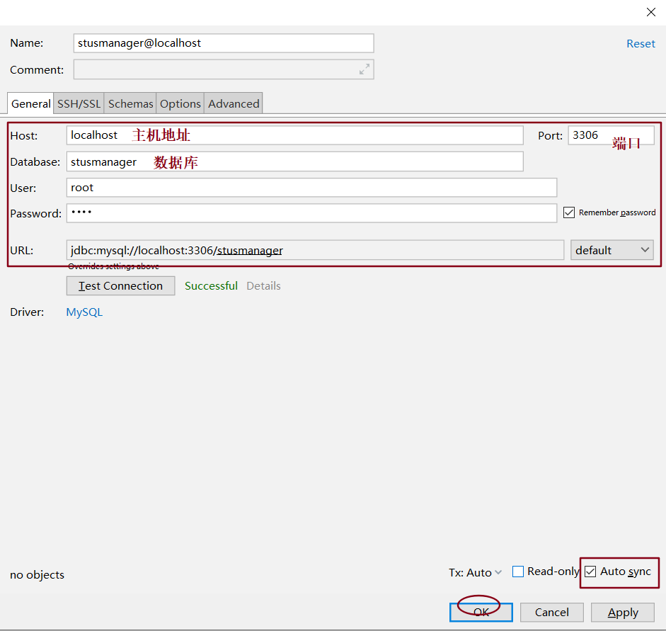666x631 pixels.
Task: Click the Apply button
Action: [623, 613]
